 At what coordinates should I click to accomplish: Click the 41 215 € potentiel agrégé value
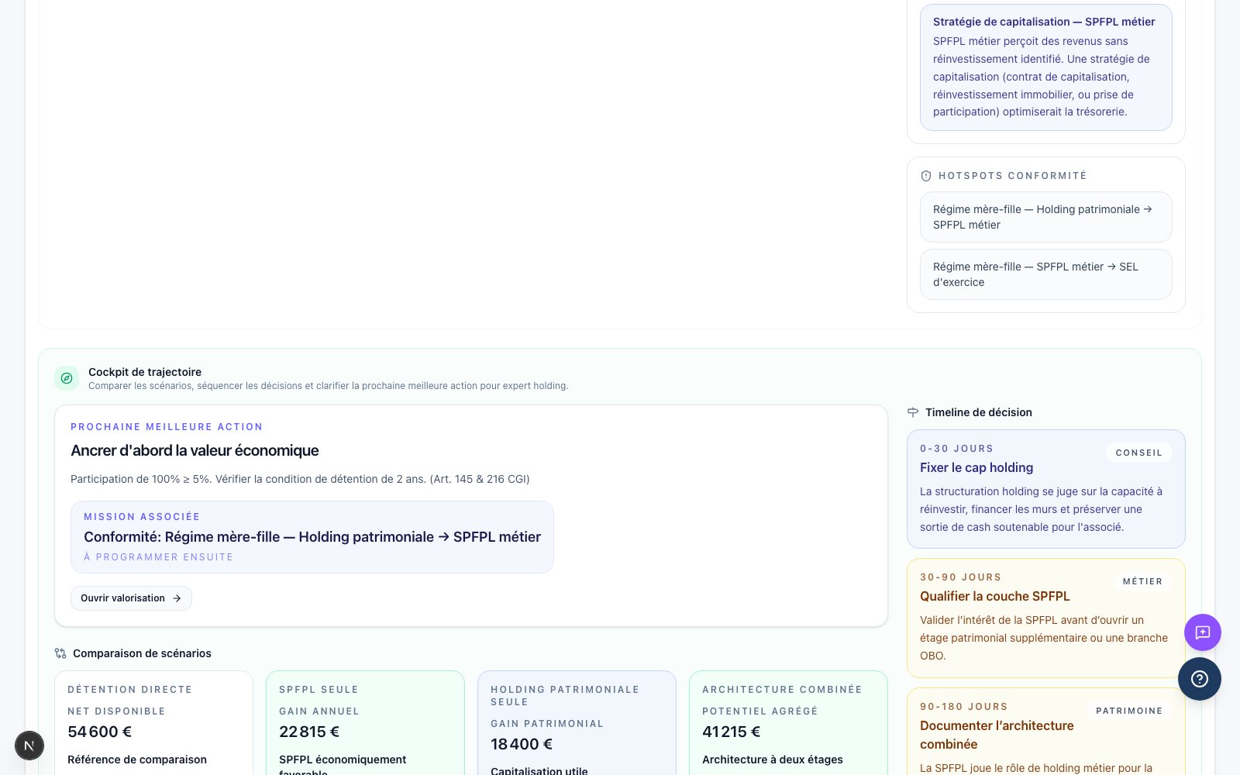click(731, 732)
